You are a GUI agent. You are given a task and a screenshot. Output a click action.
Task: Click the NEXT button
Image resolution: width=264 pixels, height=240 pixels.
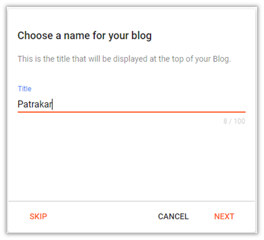[x=224, y=216]
